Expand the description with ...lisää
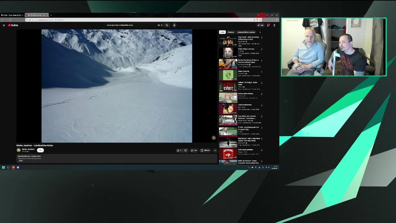 (21, 161)
